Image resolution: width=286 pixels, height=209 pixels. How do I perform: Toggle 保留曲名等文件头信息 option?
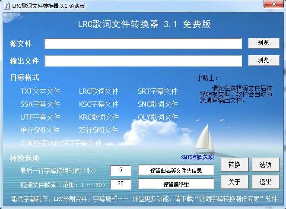176,170
